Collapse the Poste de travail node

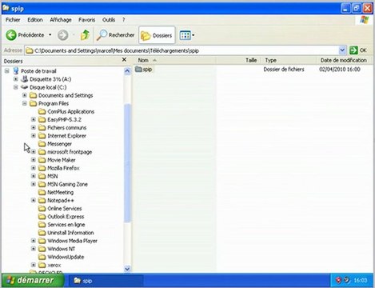(x=7, y=71)
